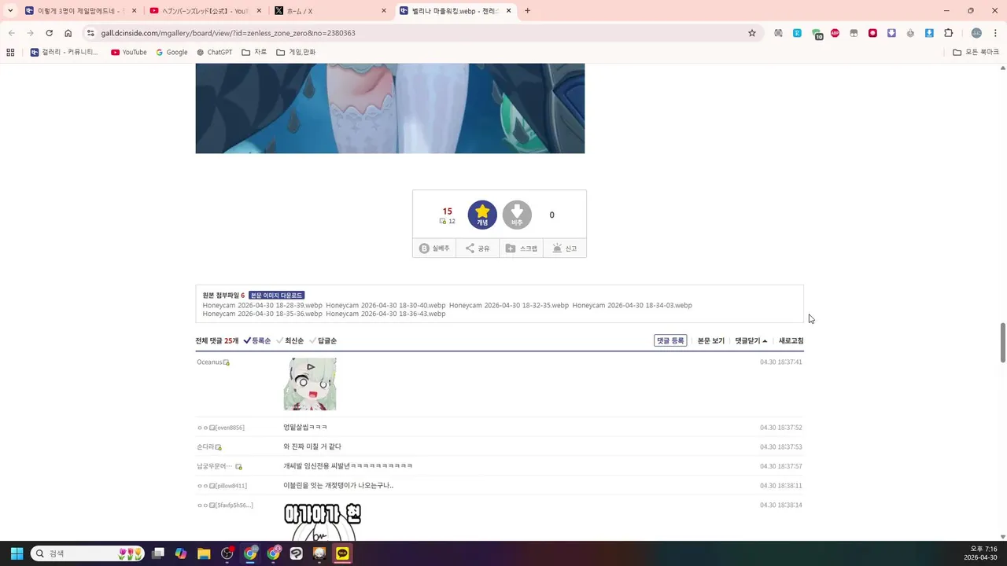Open the 실베추 button

coord(434,248)
